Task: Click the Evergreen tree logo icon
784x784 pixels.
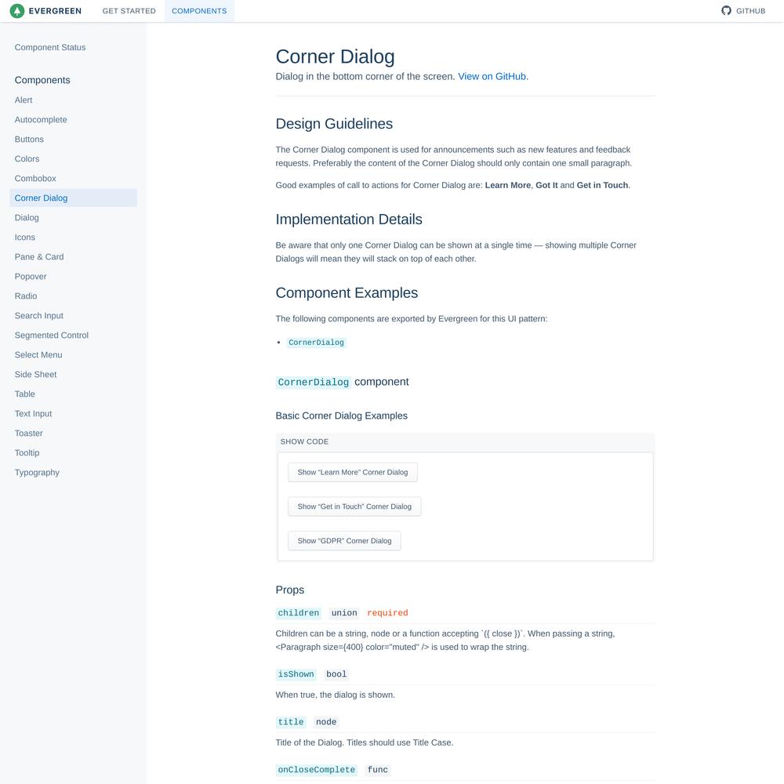Action: (x=17, y=10)
